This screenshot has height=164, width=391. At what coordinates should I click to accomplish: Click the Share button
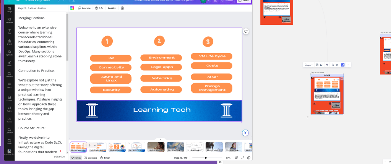pyautogui.click(x=243, y=1)
